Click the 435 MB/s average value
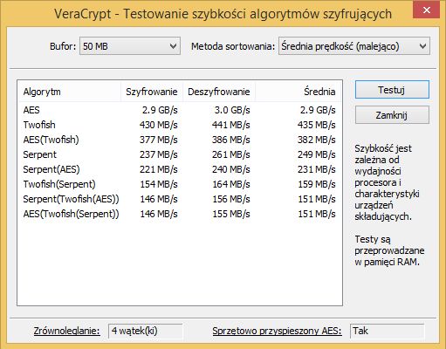 316,125
